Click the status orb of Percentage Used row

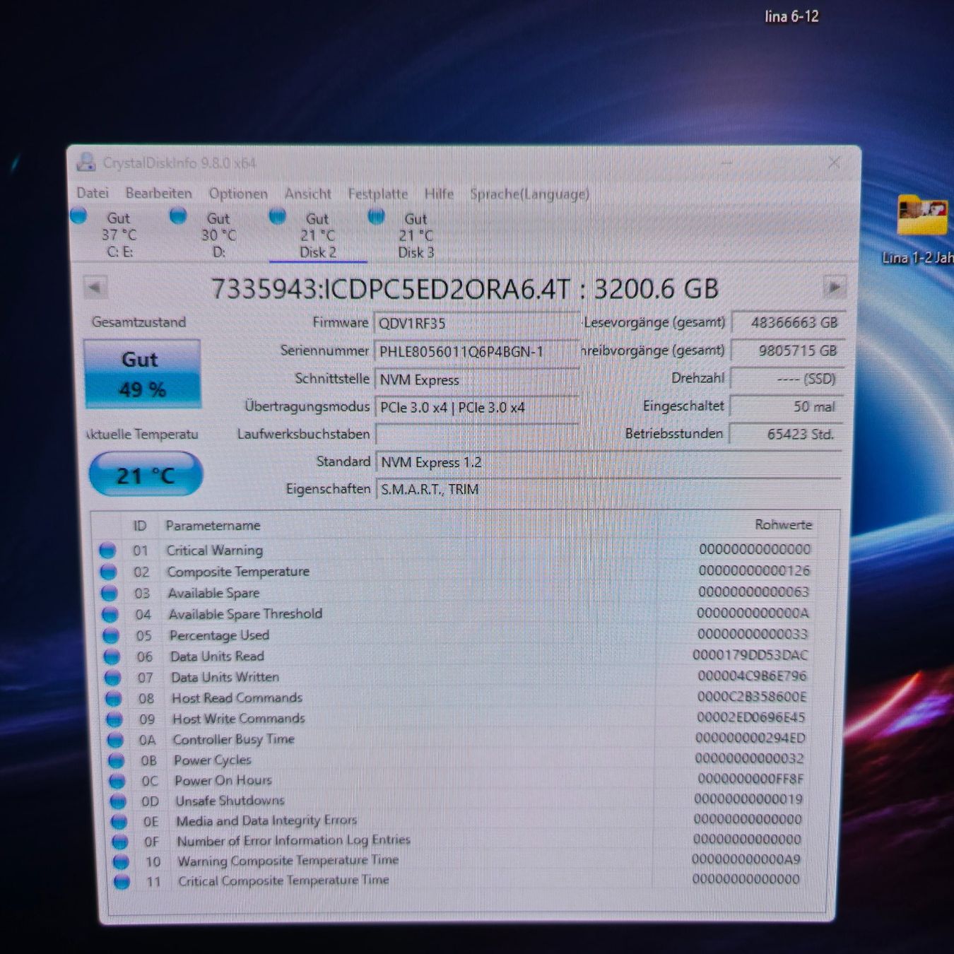[x=111, y=635]
